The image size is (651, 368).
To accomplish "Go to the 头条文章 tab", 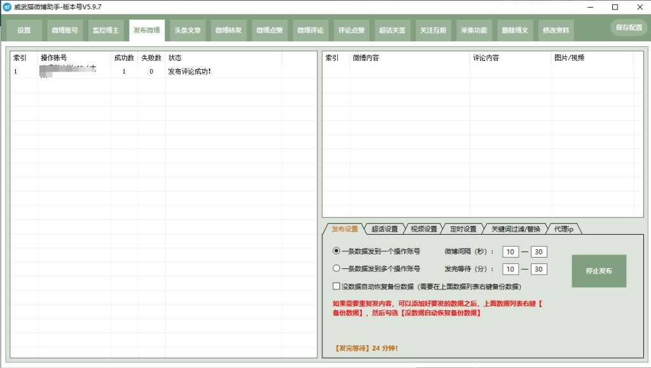I will click(188, 30).
